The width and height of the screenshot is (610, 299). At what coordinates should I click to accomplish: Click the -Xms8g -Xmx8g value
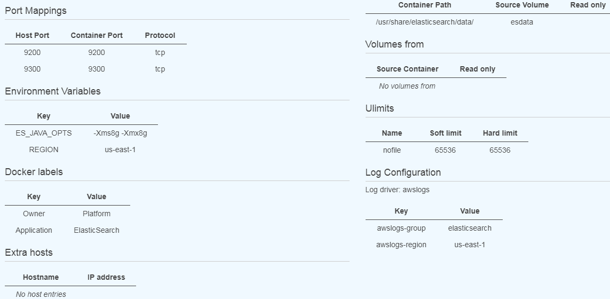(120, 133)
